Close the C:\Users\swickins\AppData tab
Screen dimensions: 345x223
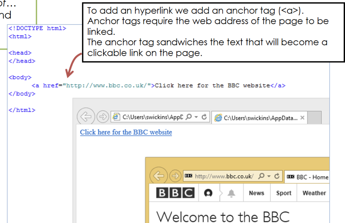(x=302, y=118)
